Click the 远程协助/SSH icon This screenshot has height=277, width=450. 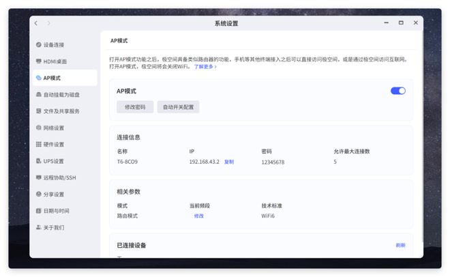39,177
